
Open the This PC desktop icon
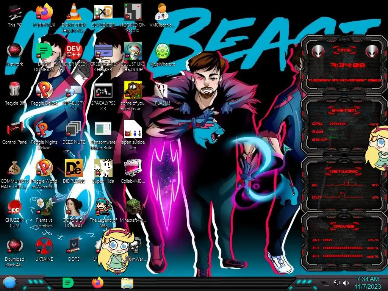click(15, 15)
